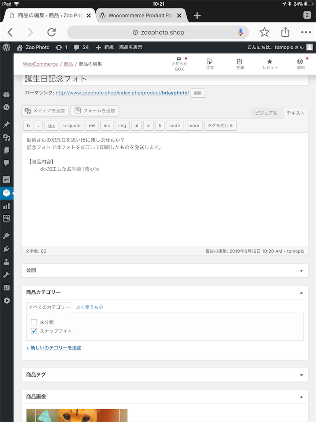Insert a link with the link button
This screenshot has height=422, width=316.
tap(51, 126)
